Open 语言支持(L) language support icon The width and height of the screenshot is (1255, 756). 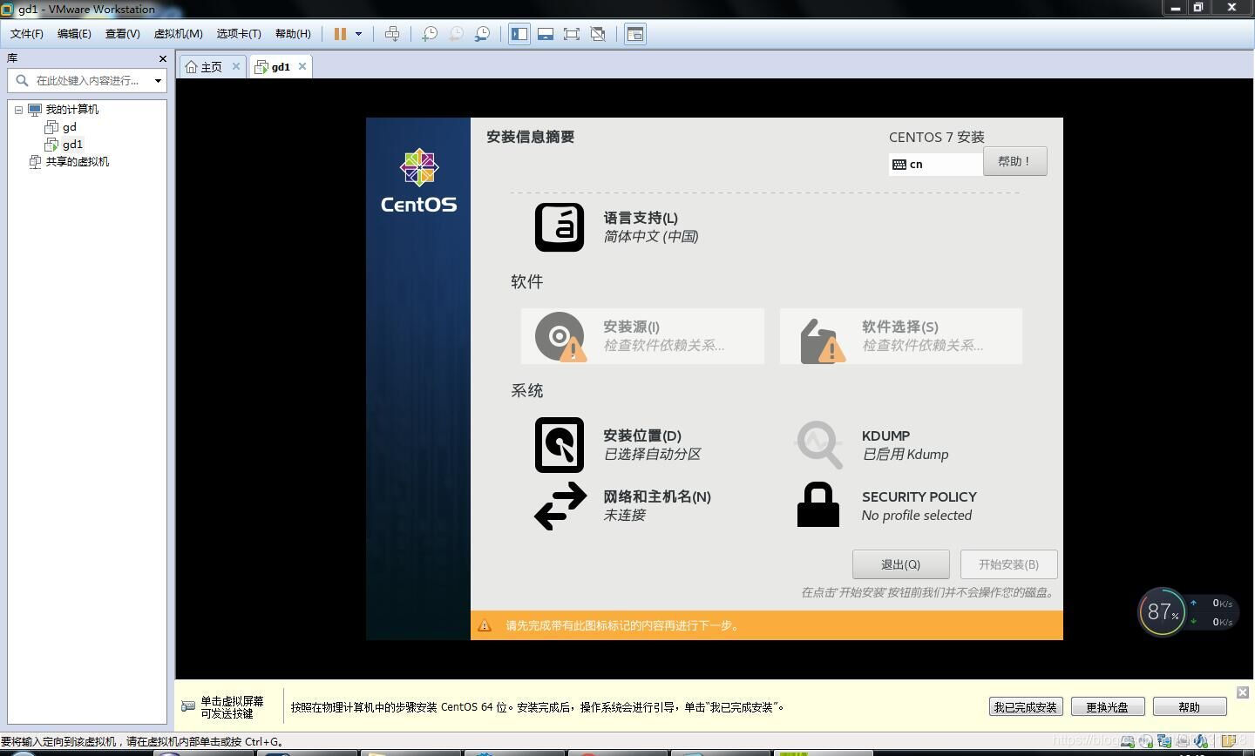coord(560,227)
